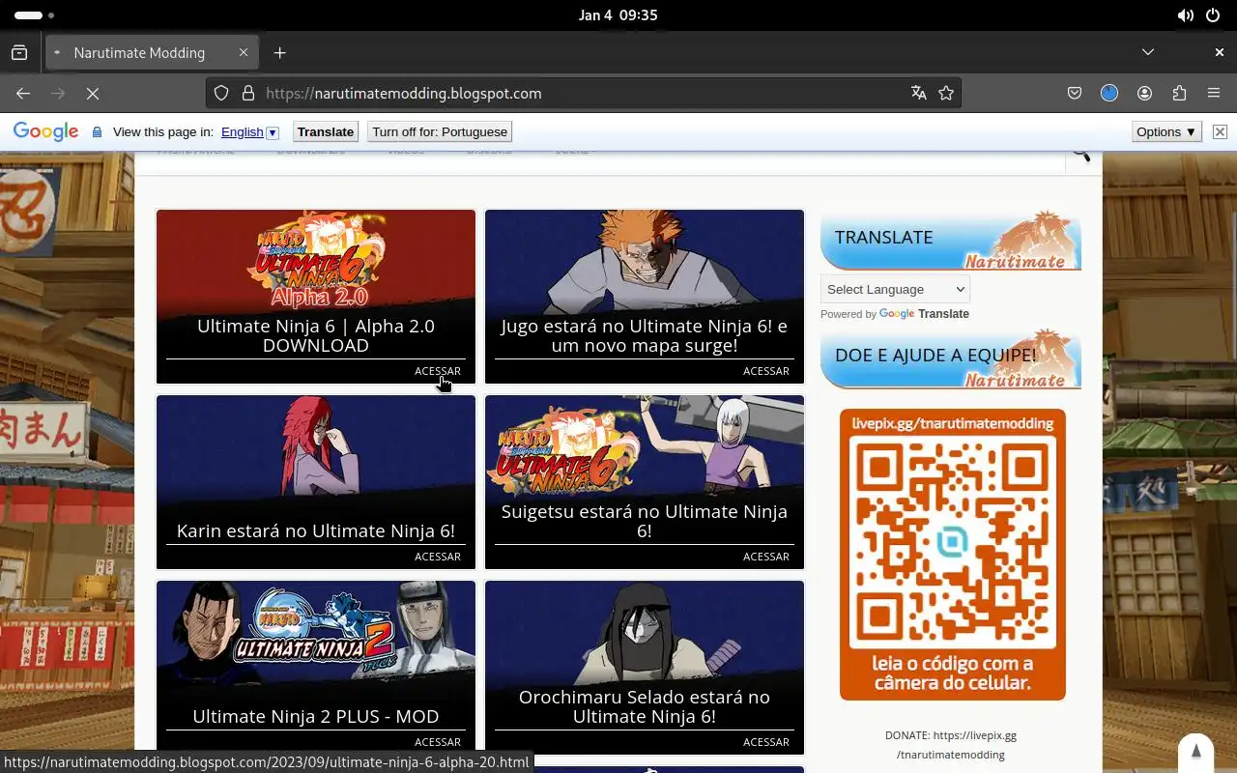Click ACESSAR under the Orochimaru Selado post

(x=766, y=742)
